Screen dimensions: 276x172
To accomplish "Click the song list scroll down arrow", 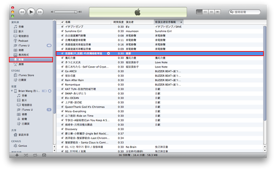I will coord(265,150).
